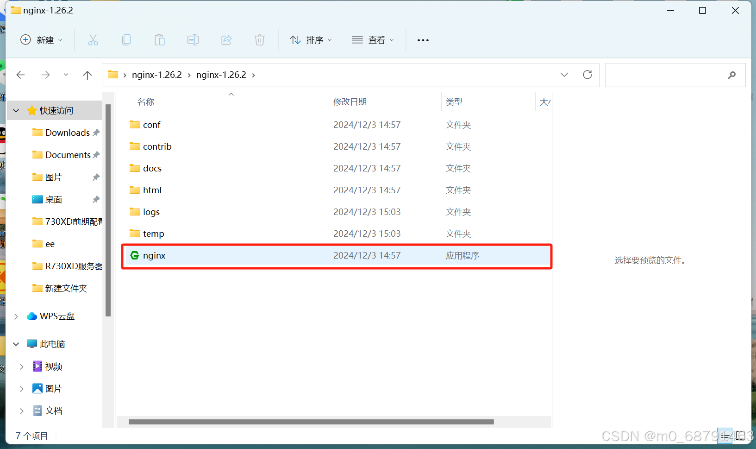Go back with the left arrow
This screenshot has width=756, height=449.
click(20, 75)
